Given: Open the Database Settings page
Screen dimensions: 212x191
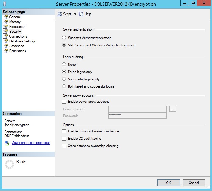Looking at the screenshot, I should point(22,41).
